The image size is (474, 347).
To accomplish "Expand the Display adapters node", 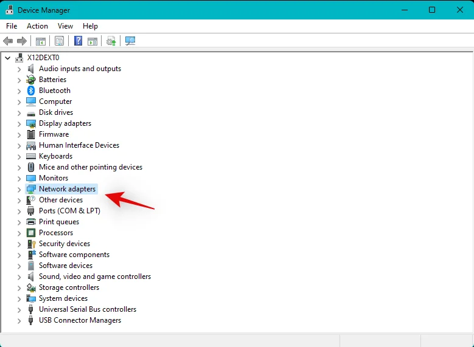I will 19,124.
